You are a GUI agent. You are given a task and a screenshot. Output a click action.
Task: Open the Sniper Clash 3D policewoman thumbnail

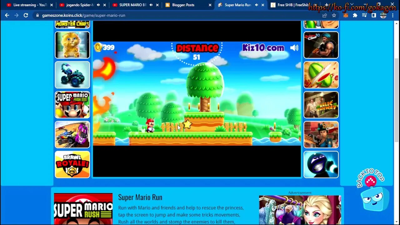point(321,135)
